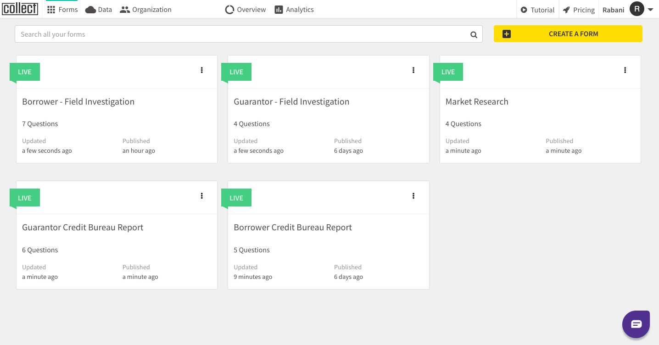Switch to the Forms tab
Image resolution: width=659 pixels, height=345 pixels.
tap(62, 10)
